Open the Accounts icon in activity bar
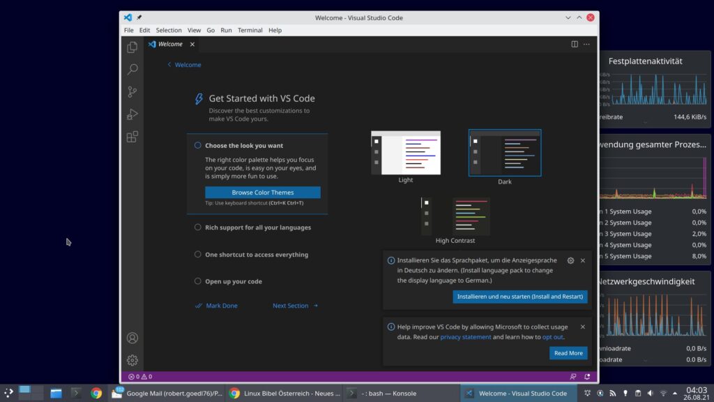The height and width of the screenshot is (402, 714). click(x=132, y=338)
